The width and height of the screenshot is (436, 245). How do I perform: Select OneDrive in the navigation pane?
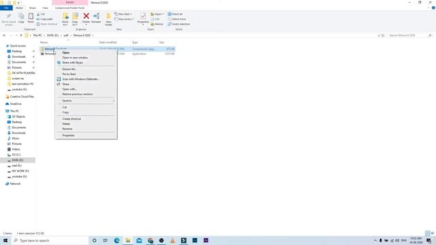(16, 104)
